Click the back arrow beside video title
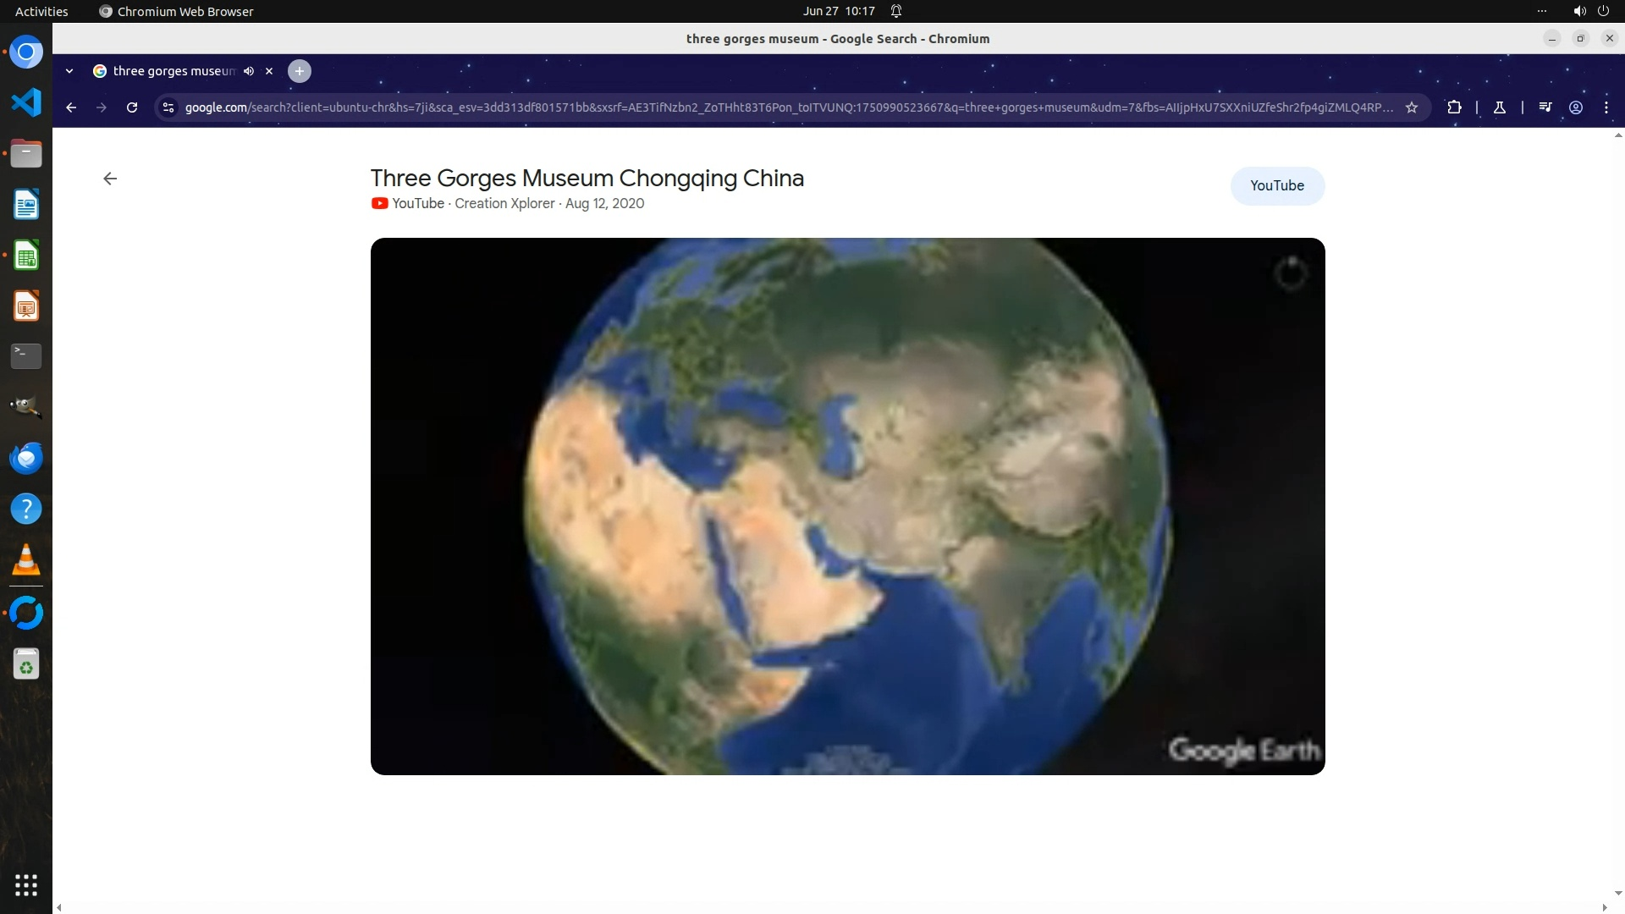 110,179
